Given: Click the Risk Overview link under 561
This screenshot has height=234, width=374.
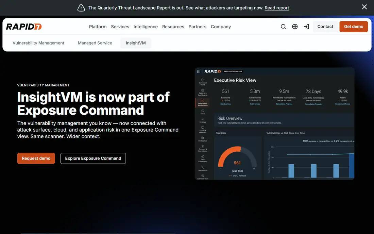Looking at the screenshot, I should [x=225, y=104].
